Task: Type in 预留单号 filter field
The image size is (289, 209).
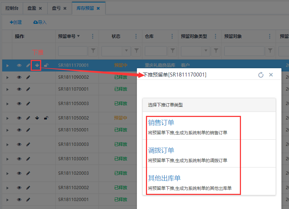Action: click(x=73, y=51)
